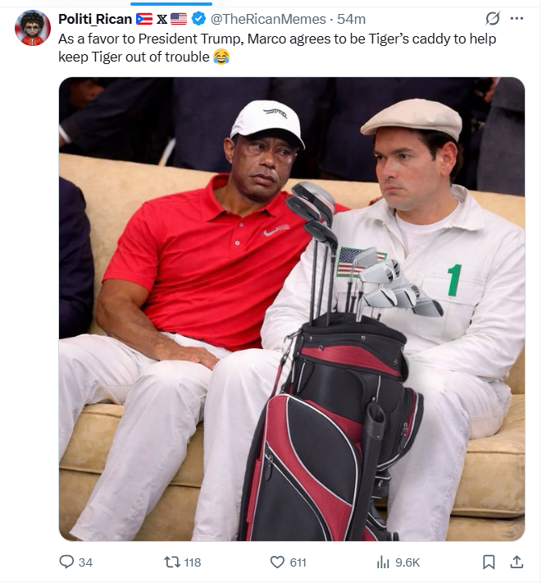Open the share upload-arrow menu
Image resolution: width=542 pixels, height=583 pixels.
pos(517,562)
